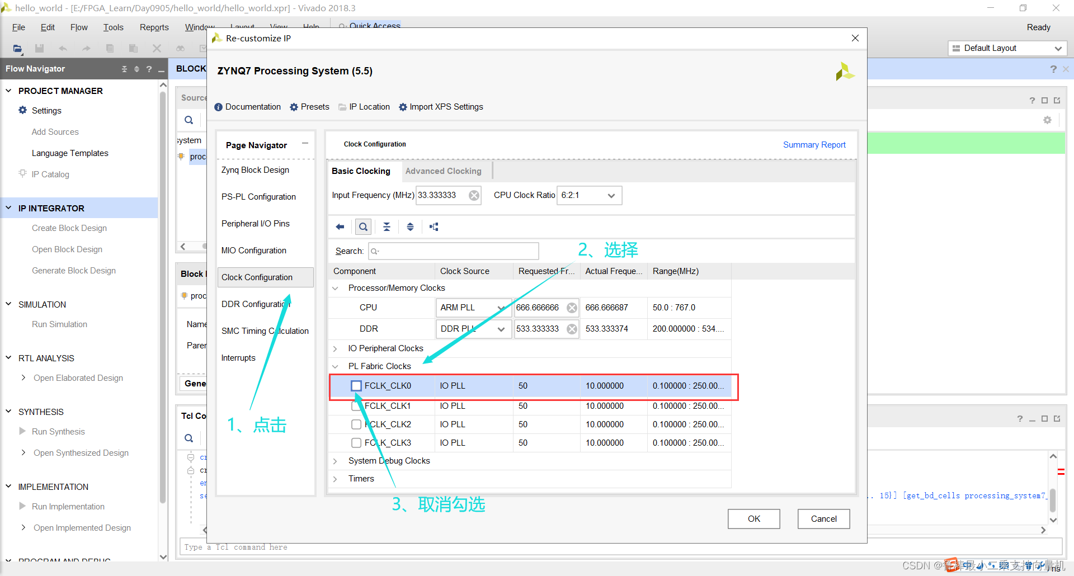Open Presets gear icon
Viewport: 1074px width, 576px height.
[294, 107]
